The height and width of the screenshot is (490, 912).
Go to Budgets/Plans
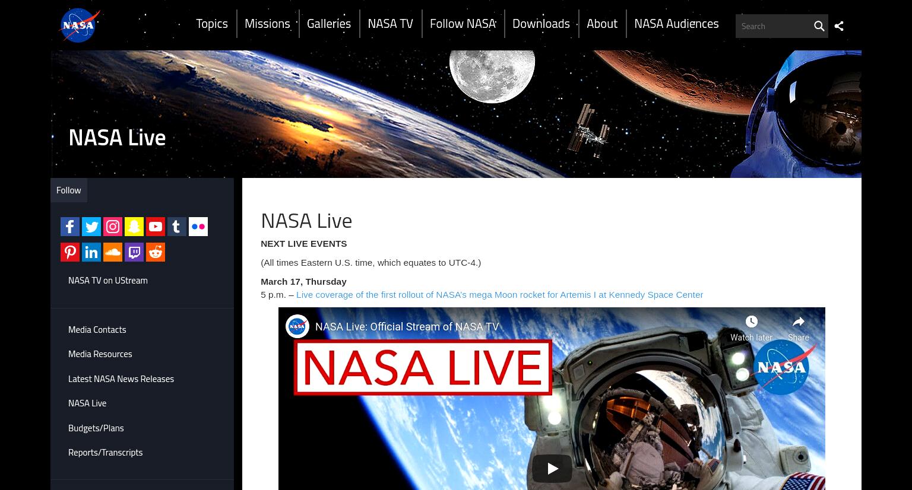pos(96,428)
